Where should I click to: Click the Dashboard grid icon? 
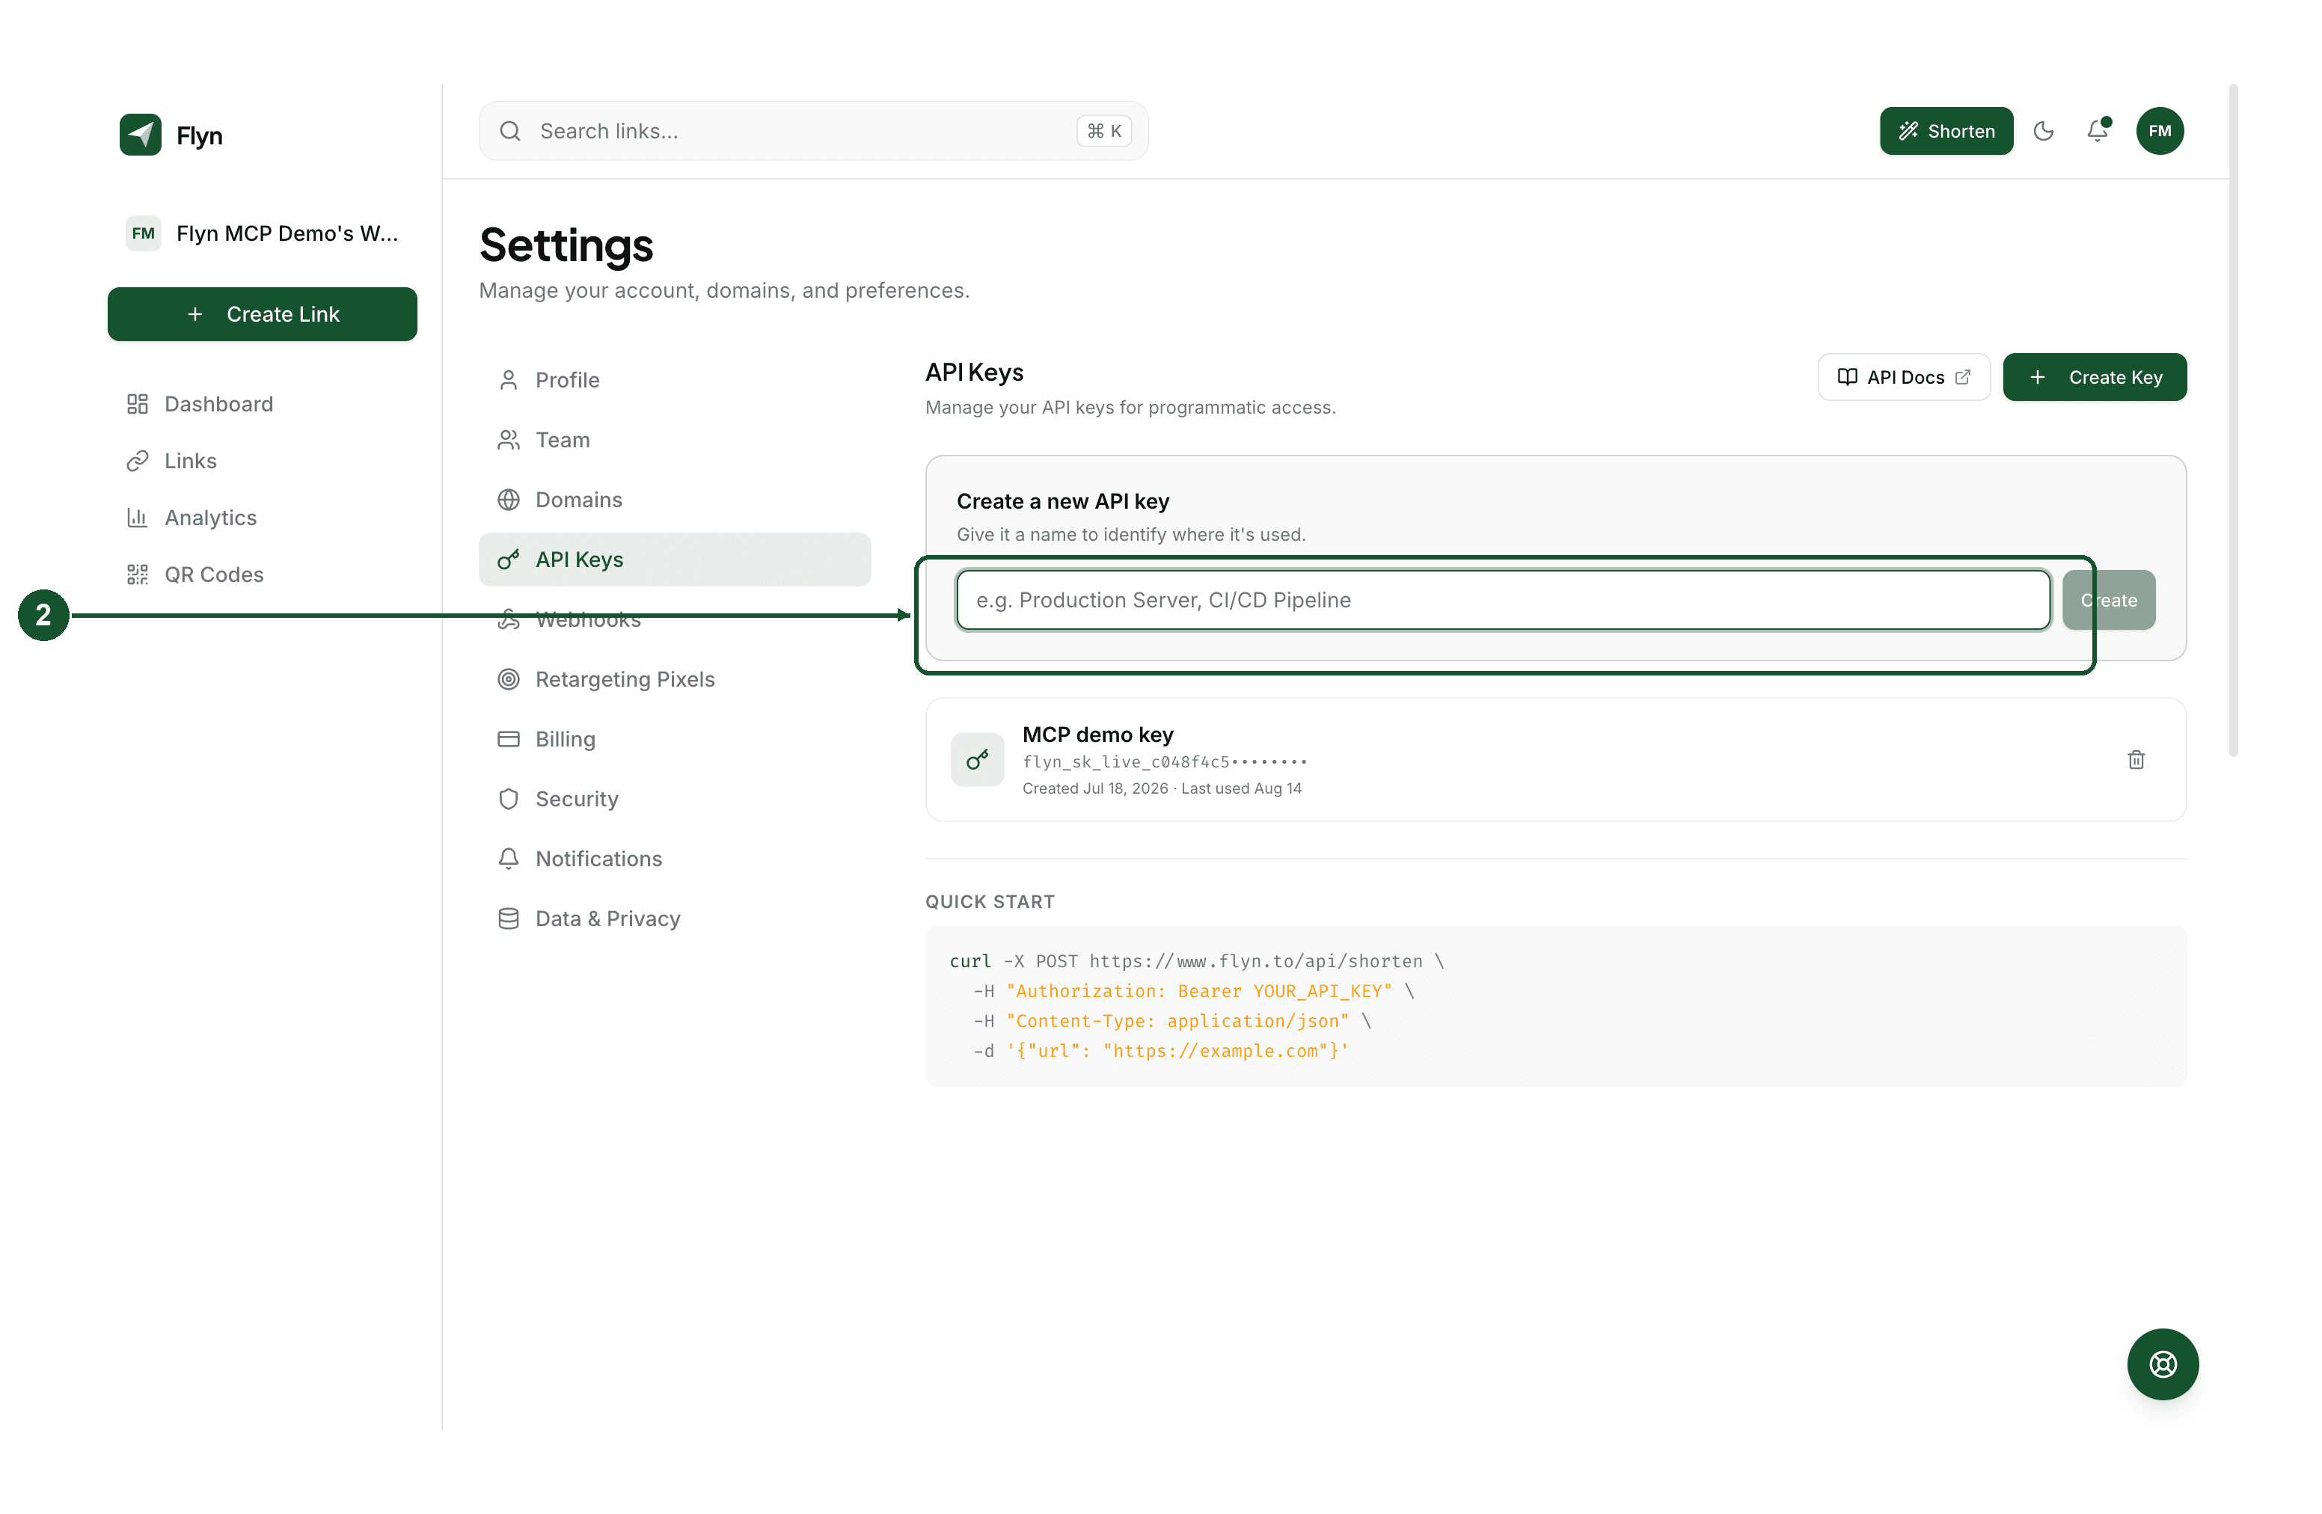(138, 404)
